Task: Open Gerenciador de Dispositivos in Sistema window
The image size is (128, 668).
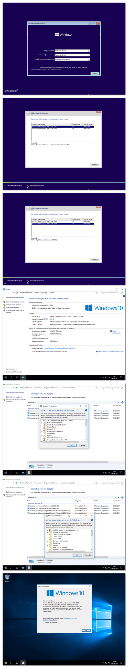Action: point(15,302)
